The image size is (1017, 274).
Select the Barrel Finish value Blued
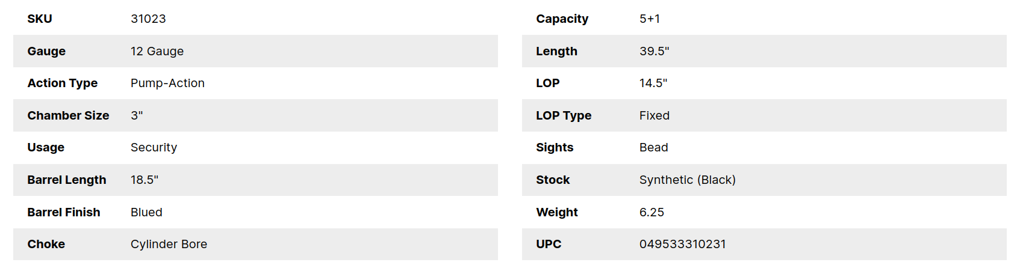[x=146, y=212]
